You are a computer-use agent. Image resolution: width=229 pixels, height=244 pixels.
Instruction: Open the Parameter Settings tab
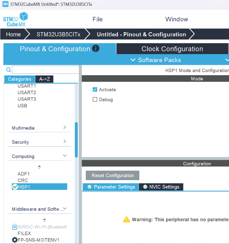110,187
